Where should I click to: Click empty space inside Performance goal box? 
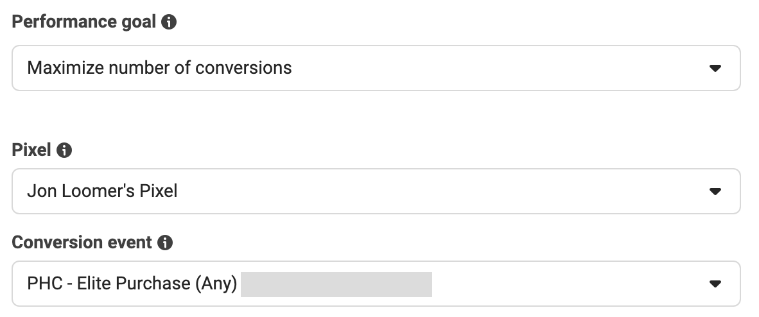[x=498, y=68]
